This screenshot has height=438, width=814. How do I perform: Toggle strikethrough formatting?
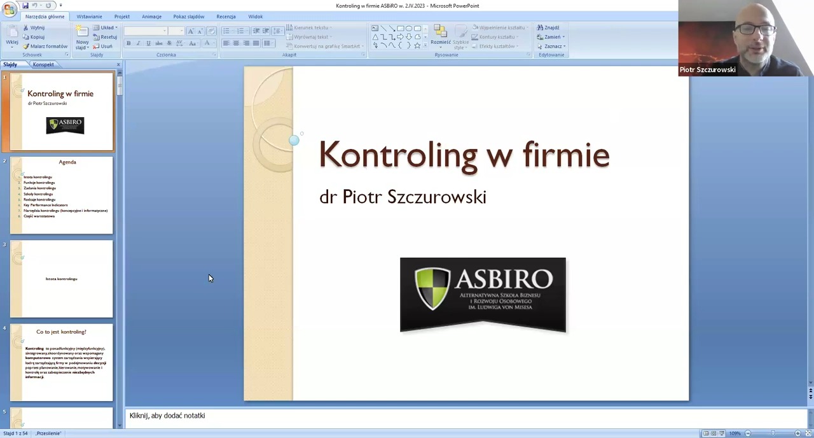(x=158, y=43)
